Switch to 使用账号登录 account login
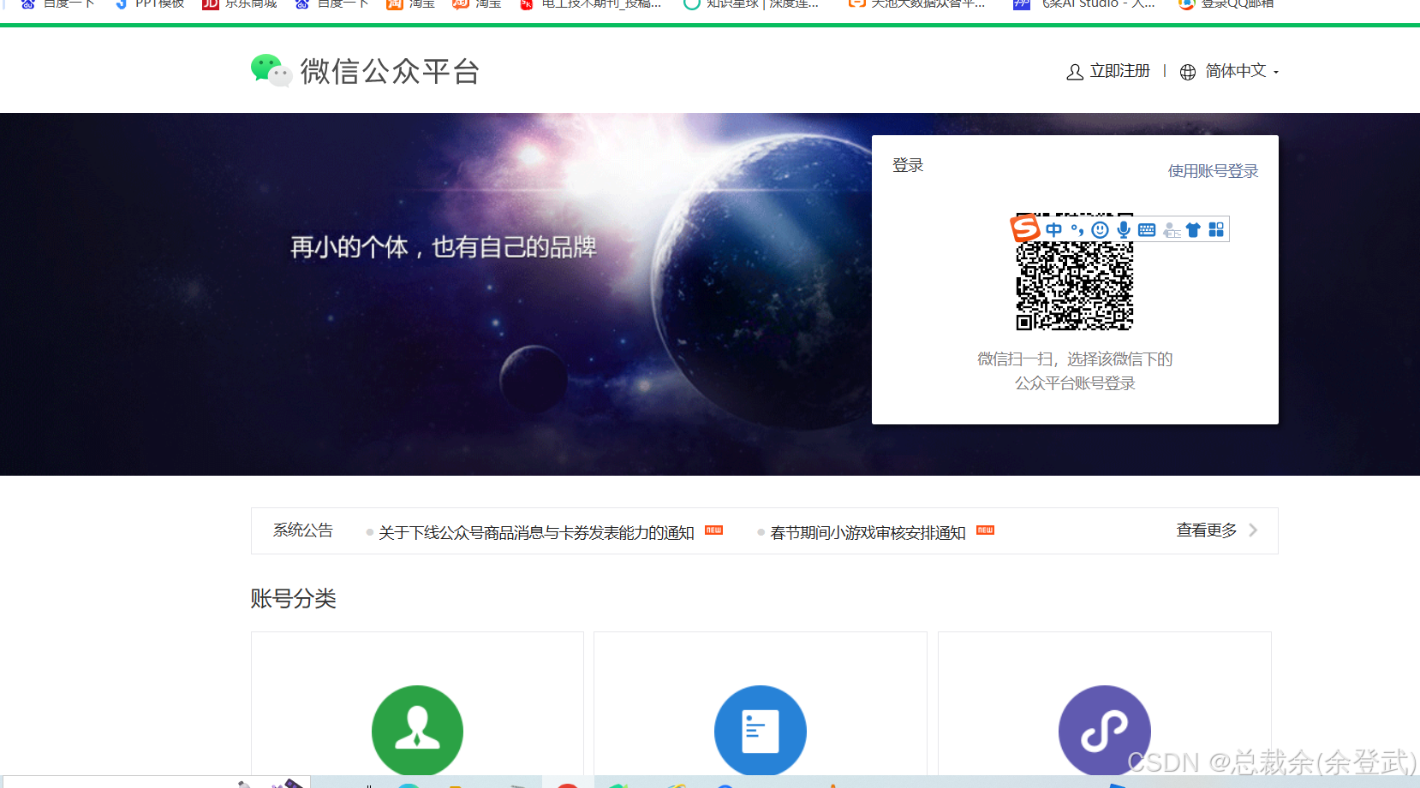The image size is (1420, 788). click(1213, 171)
